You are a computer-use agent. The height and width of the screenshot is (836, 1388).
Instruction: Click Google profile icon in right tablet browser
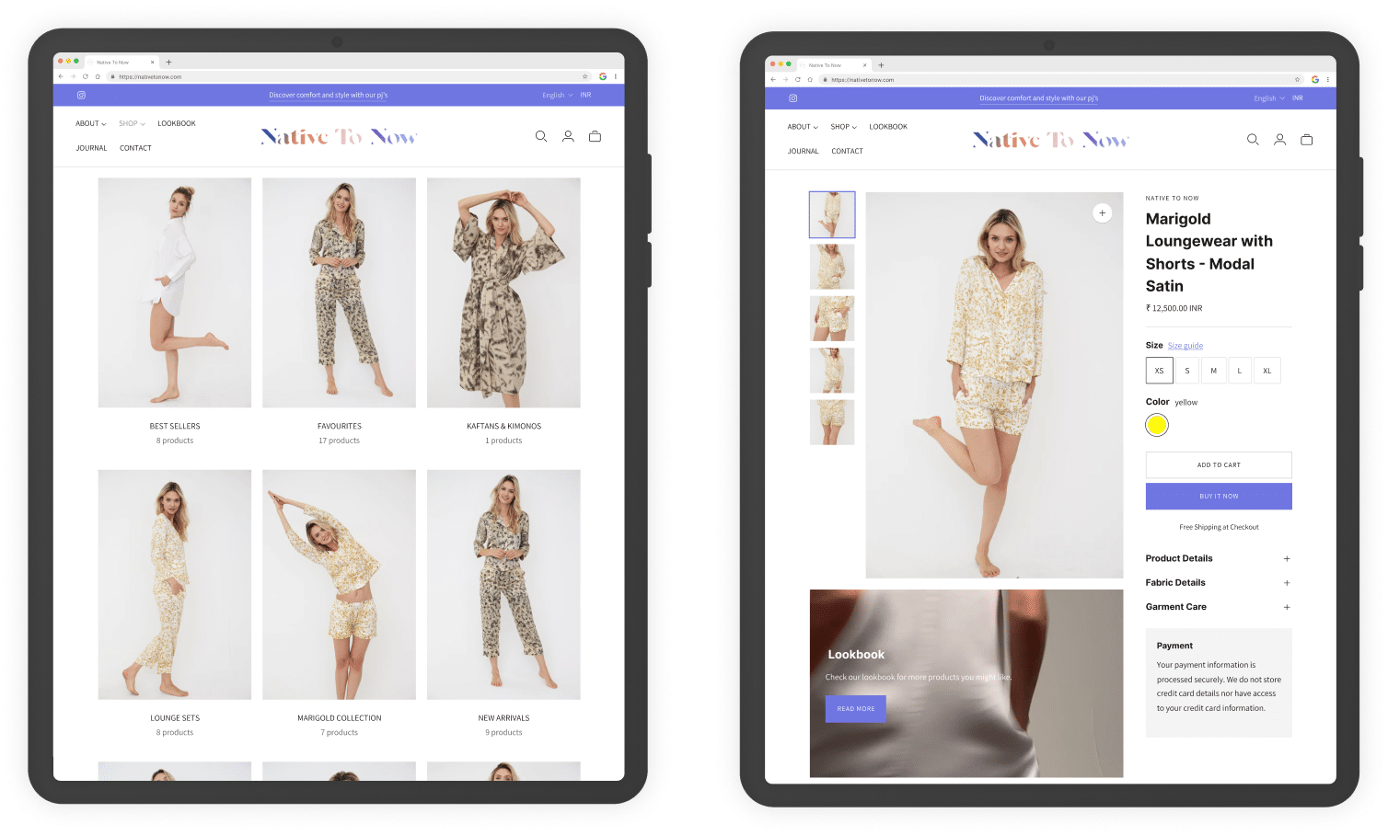tap(1315, 80)
